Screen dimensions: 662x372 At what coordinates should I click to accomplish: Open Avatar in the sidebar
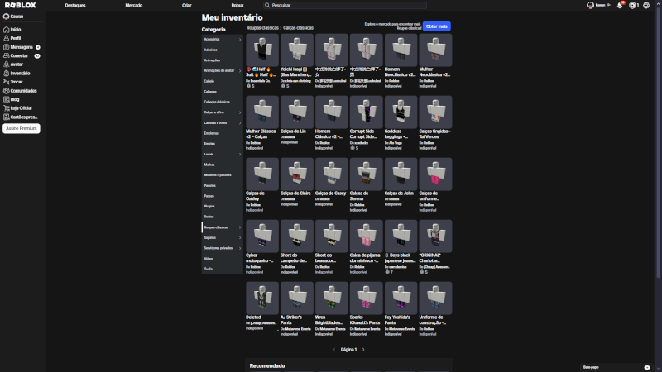coord(17,64)
